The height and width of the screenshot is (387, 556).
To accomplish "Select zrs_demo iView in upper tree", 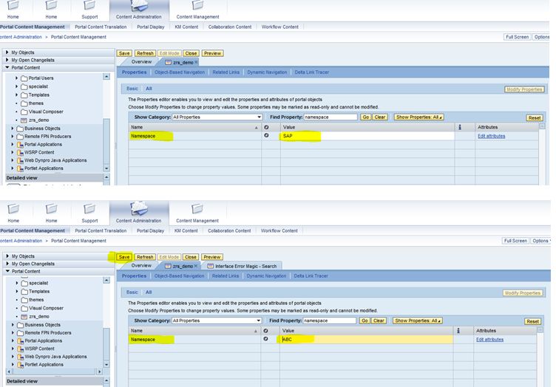I will 38,120.
